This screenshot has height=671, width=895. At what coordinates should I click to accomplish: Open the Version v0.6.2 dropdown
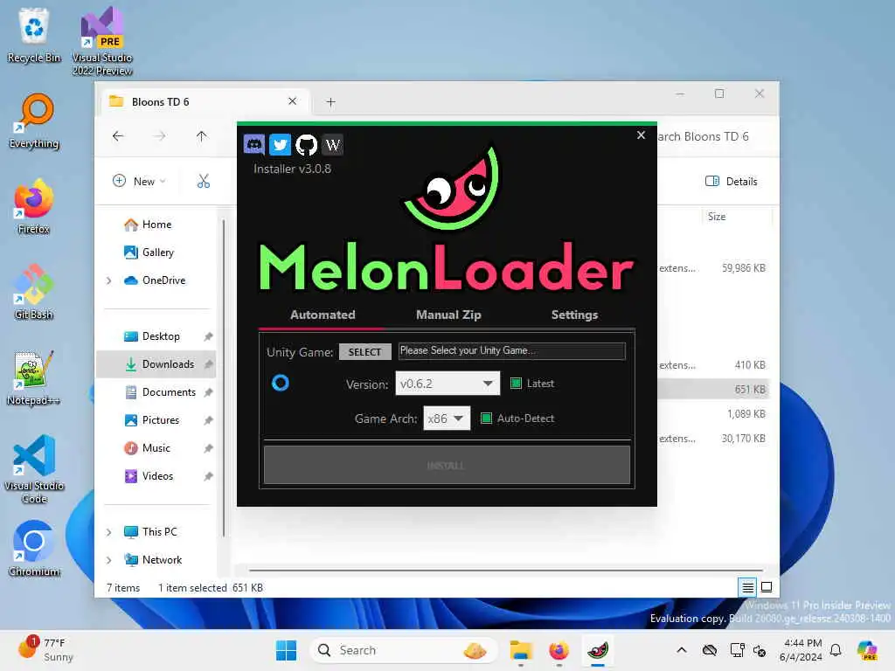point(447,384)
